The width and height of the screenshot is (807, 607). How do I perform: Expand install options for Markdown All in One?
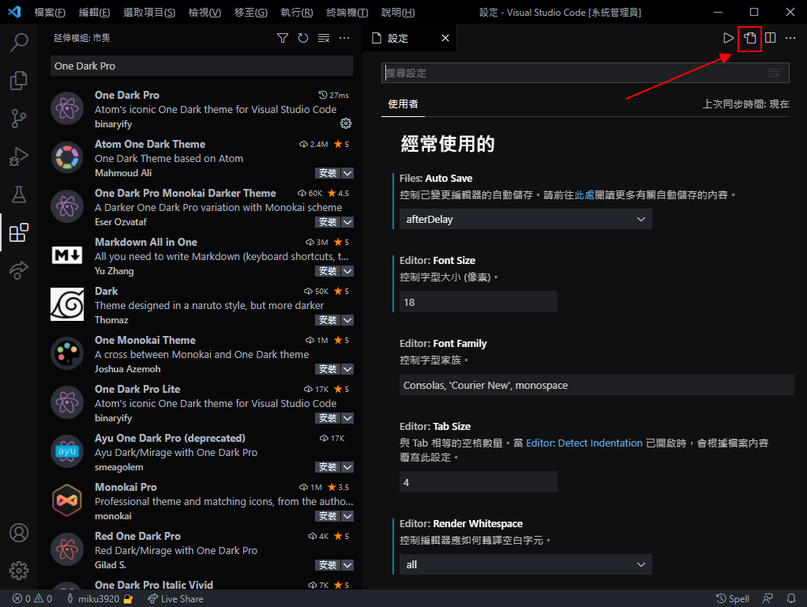(348, 271)
